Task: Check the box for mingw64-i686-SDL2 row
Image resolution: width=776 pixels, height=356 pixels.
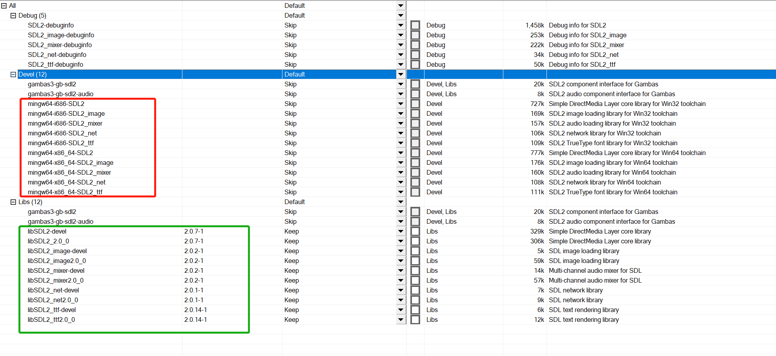Action: point(415,104)
